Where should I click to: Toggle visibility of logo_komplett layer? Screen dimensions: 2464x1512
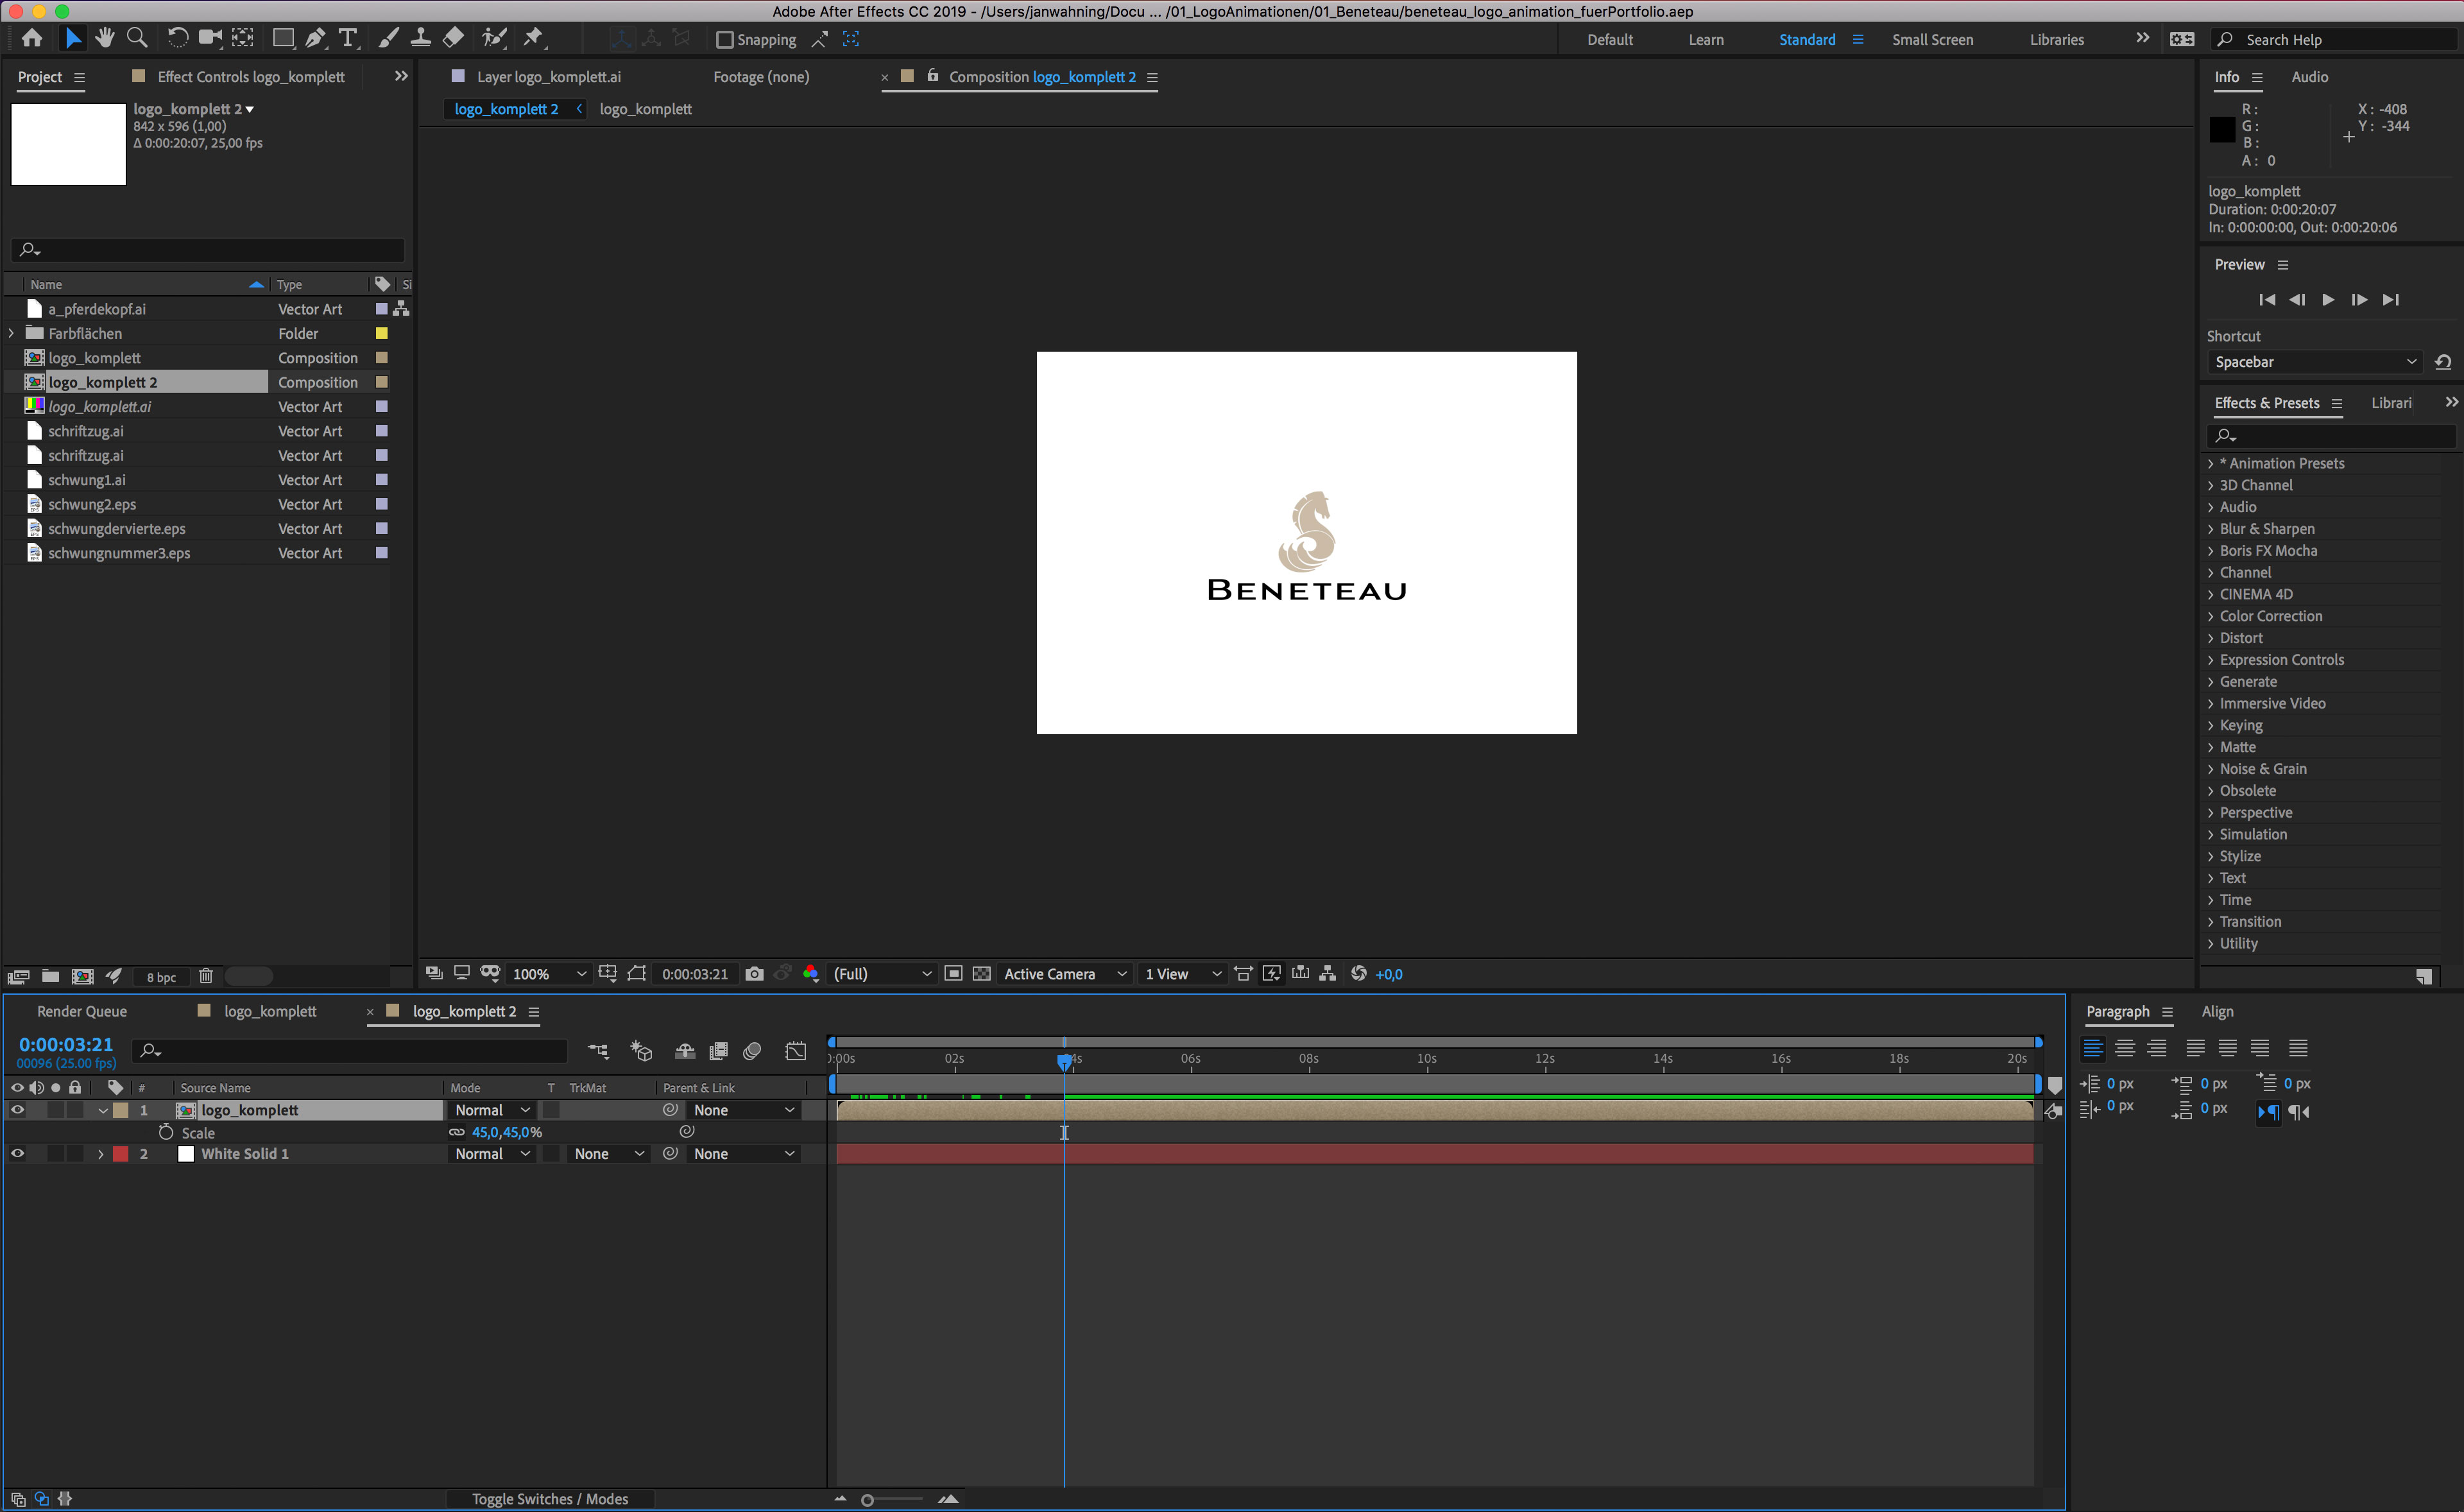tap(17, 1110)
